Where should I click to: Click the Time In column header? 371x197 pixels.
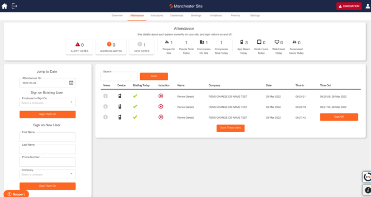pyautogui.click(x=300, y=85)
